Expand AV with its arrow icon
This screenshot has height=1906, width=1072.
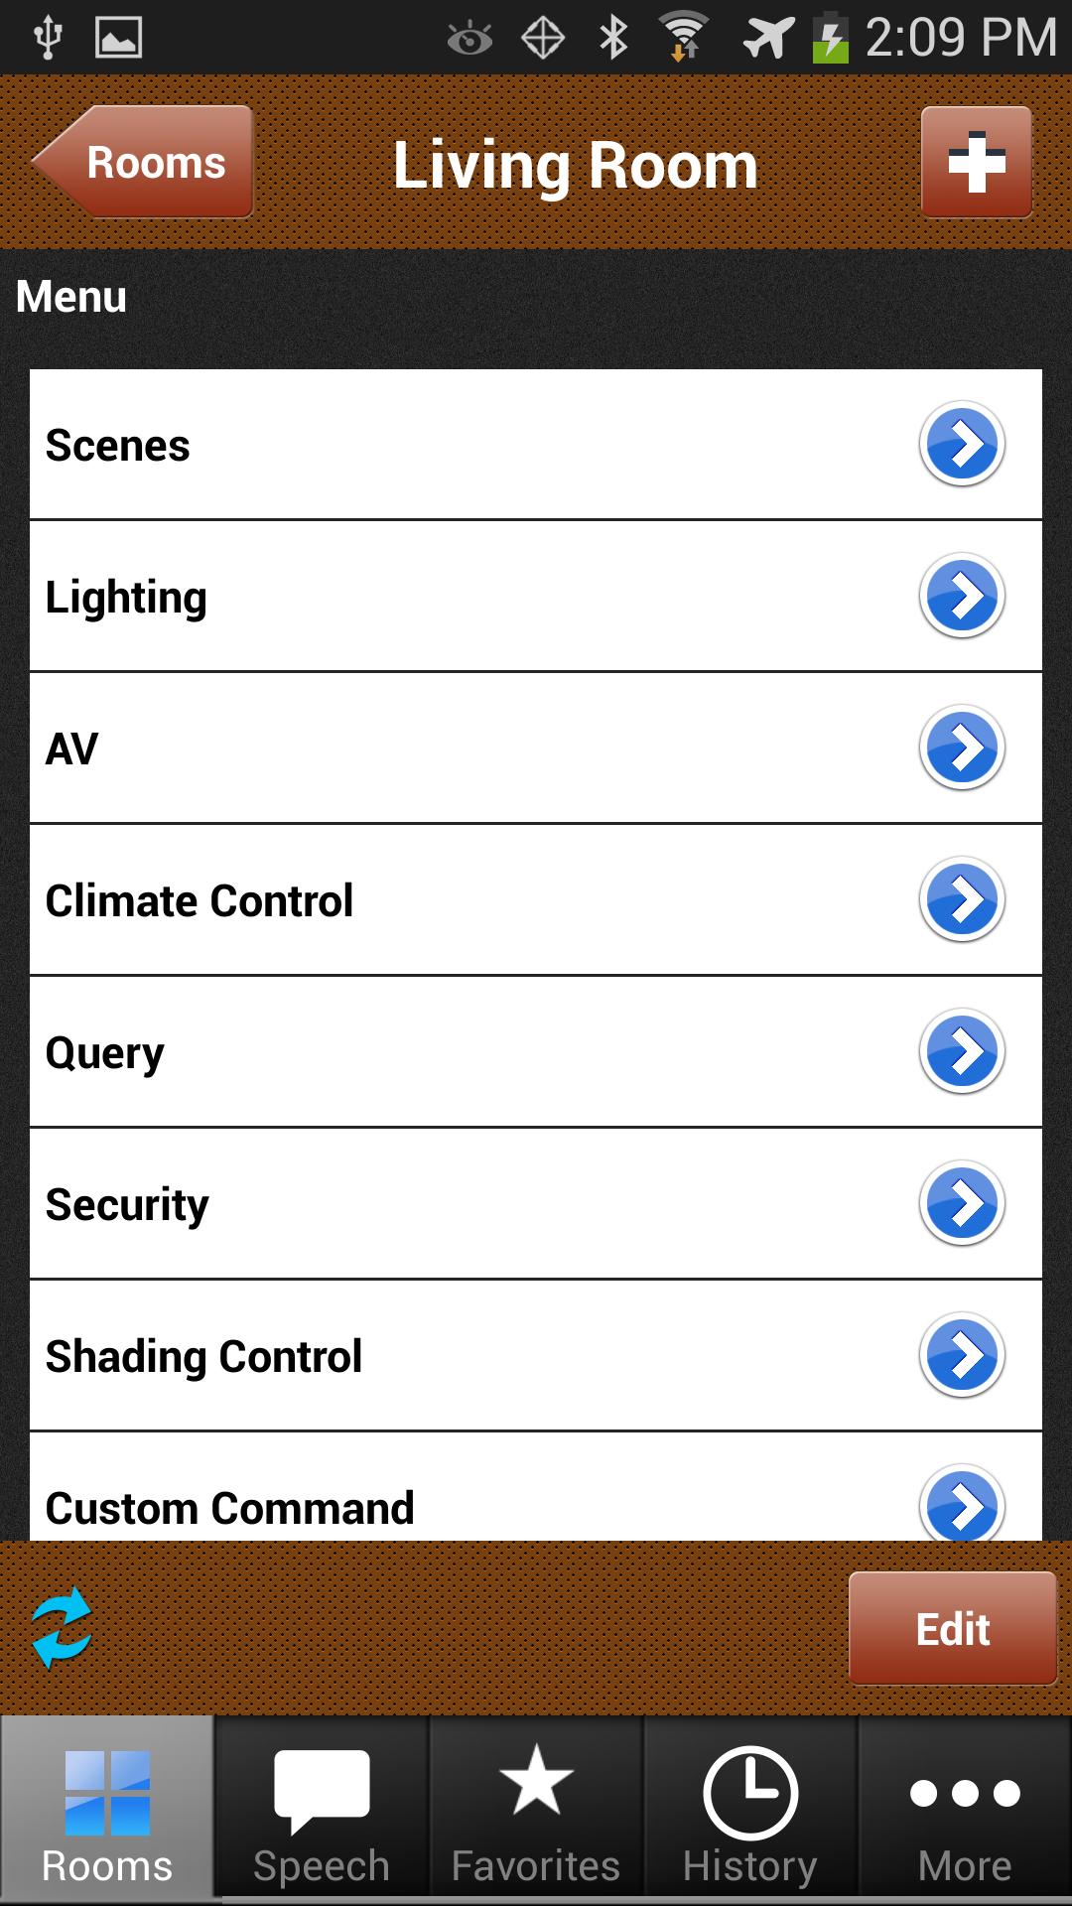(962, 748)
